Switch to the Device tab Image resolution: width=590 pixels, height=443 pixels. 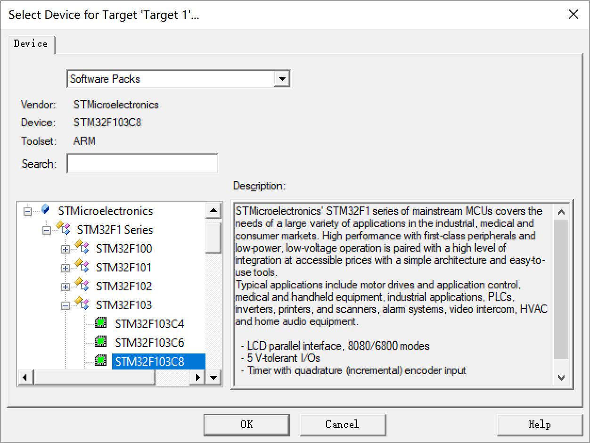pos(31,44)
